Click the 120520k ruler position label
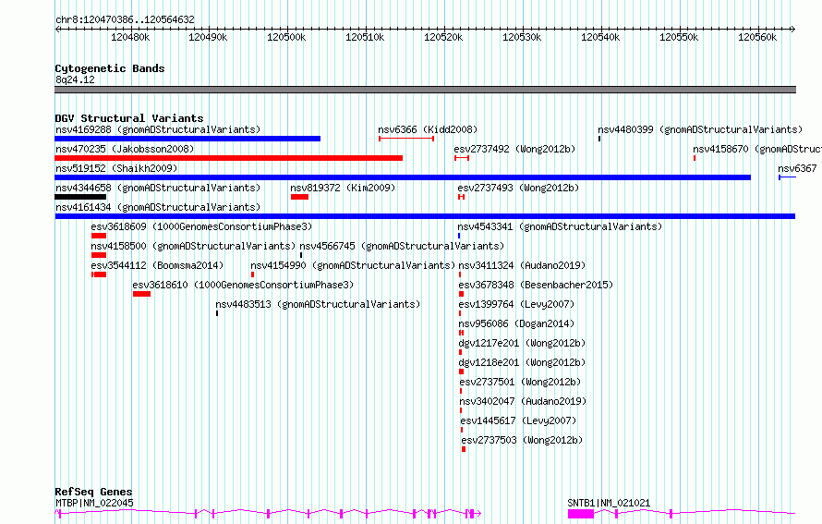The image size is (822, 524). (443, 37)
